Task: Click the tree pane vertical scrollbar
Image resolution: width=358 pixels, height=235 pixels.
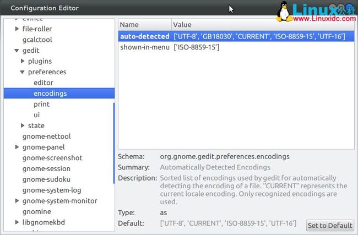Action: tap(113, 143)
